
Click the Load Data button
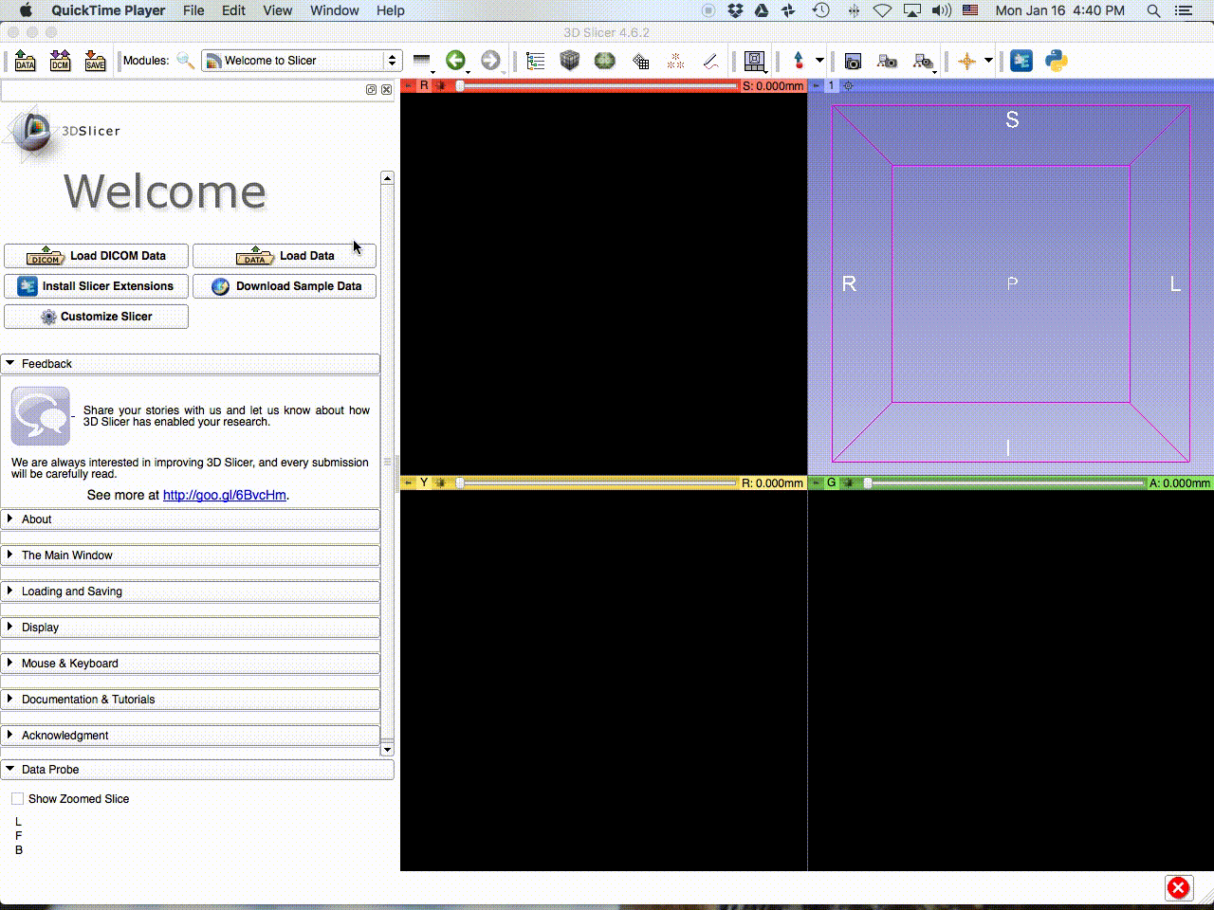[285, 256]
